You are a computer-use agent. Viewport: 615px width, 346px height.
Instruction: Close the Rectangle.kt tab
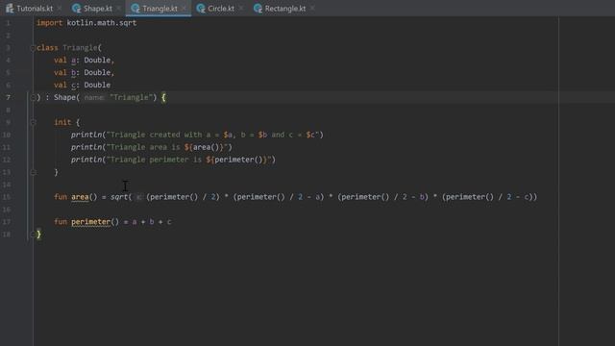click(x=312, y=9)
